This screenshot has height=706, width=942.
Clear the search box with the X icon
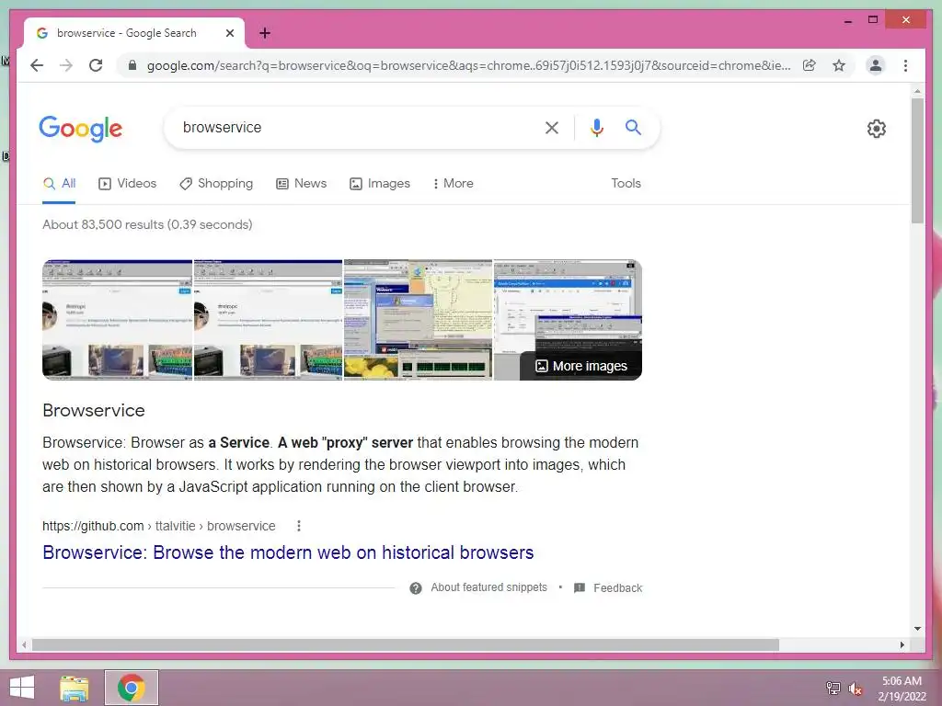coord(552,127)
